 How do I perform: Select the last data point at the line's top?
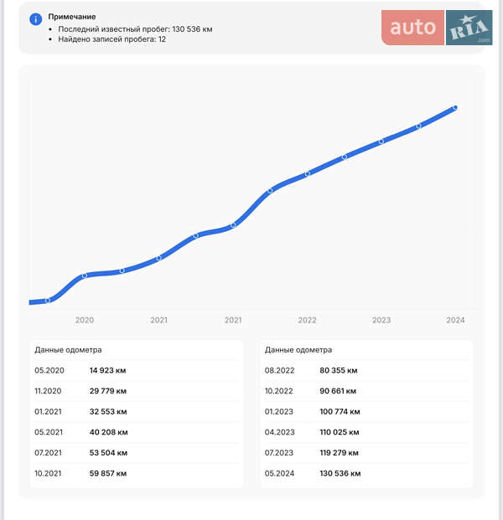[x=455, y=108]
